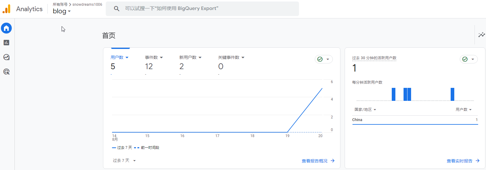Select the 新用户数 metric tab
This screenshot has width=486, height=170.
pyautogui.click(x=190, y=57)
